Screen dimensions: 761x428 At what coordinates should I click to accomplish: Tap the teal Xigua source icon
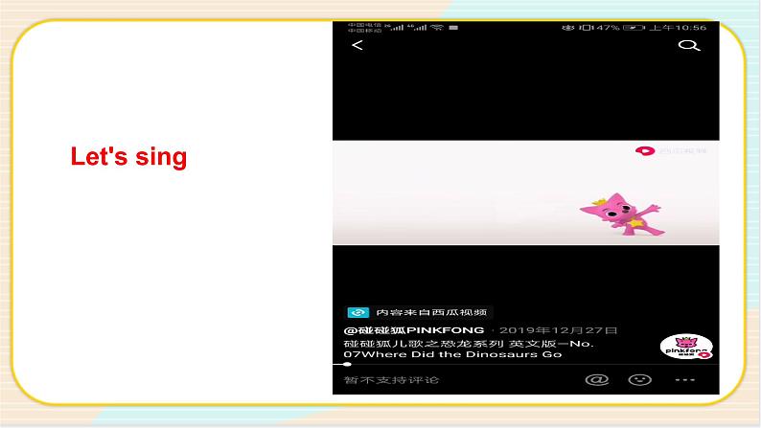(358, 313)
